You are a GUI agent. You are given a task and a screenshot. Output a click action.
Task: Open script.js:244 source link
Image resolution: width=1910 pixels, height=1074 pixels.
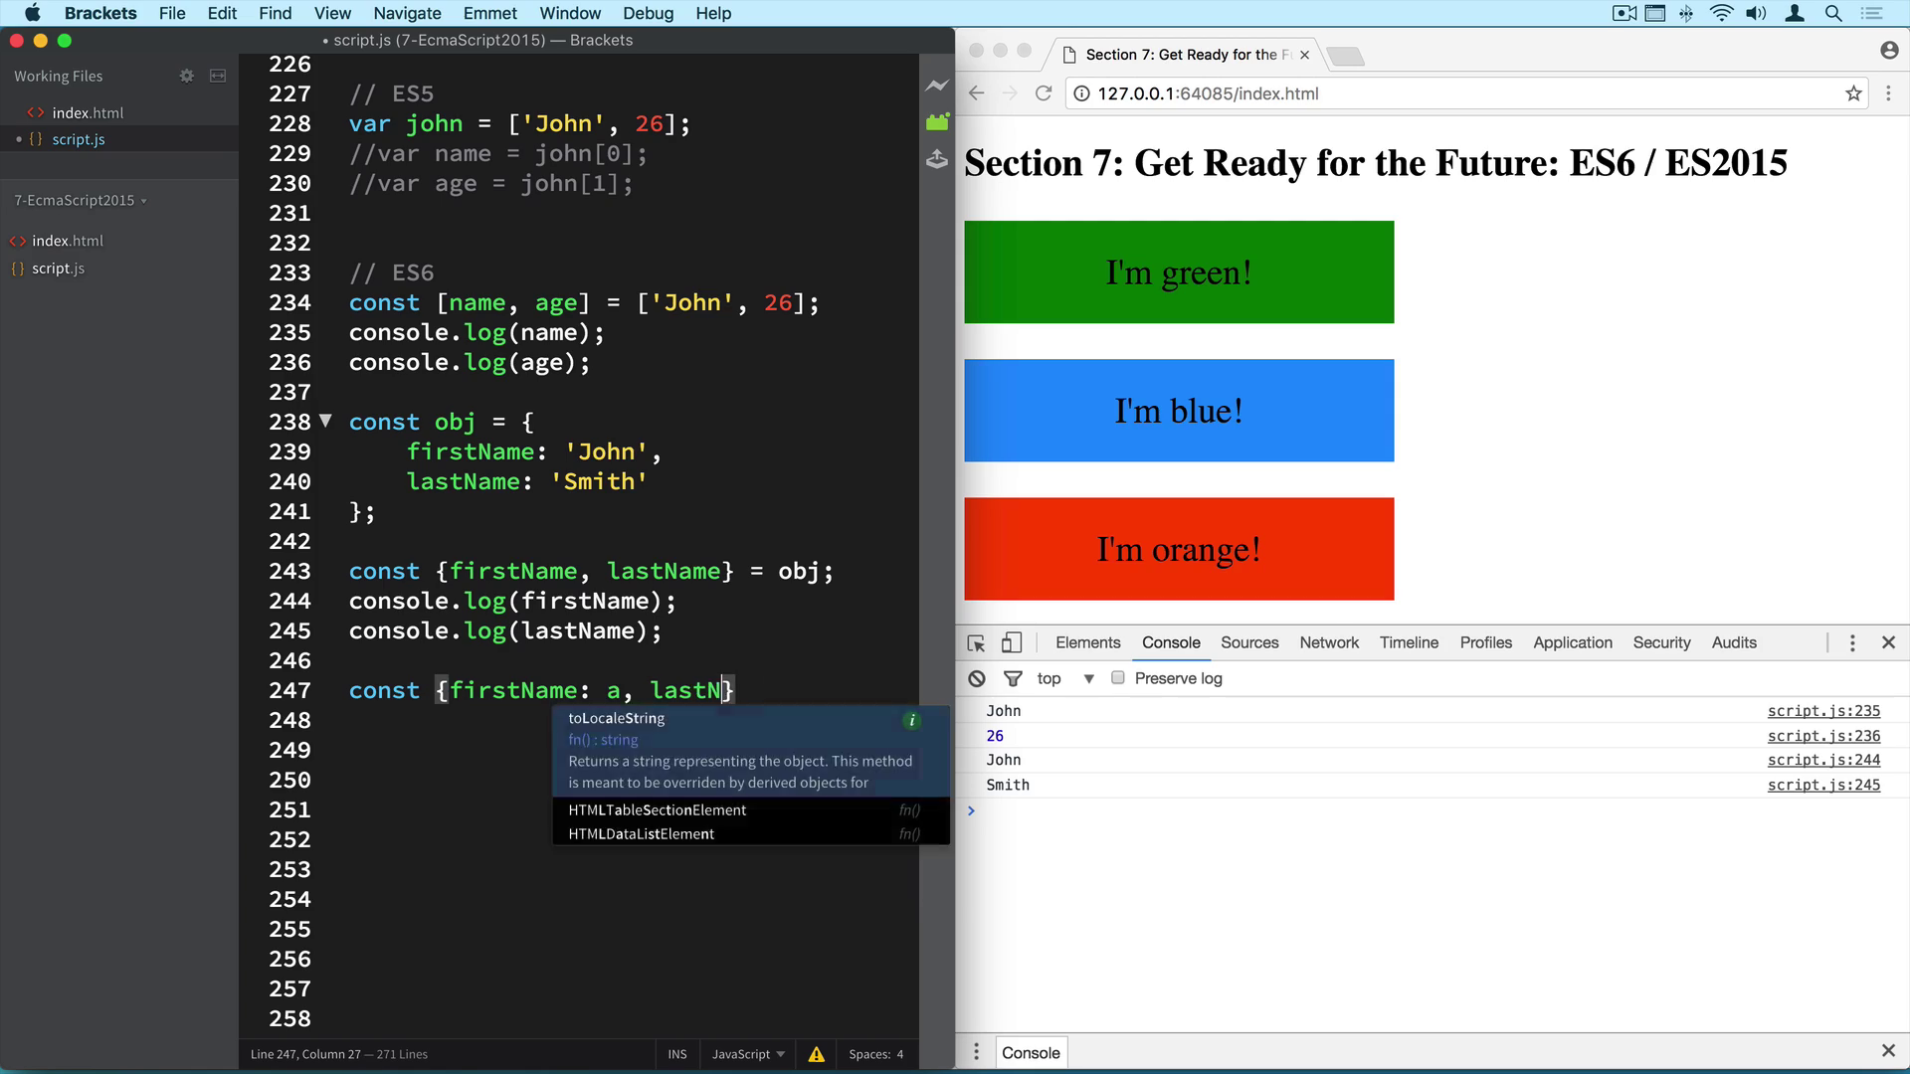[1823, 760]
